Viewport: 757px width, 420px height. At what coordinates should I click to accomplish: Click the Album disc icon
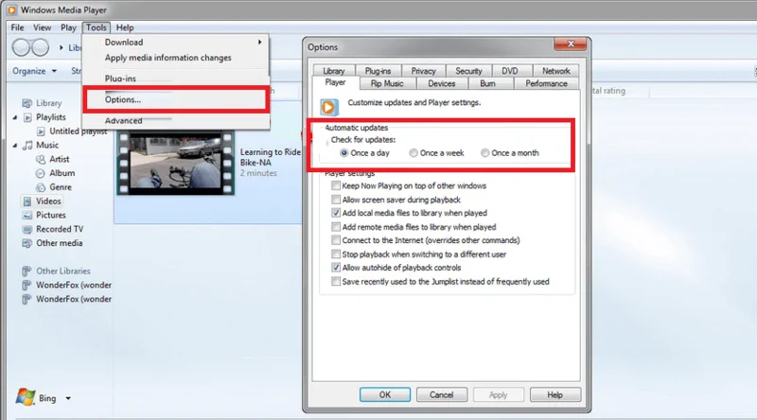pos(41,173)
